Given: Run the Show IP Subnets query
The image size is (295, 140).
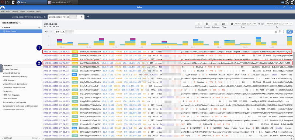Looking at the screenshot, I should (10, 99).
